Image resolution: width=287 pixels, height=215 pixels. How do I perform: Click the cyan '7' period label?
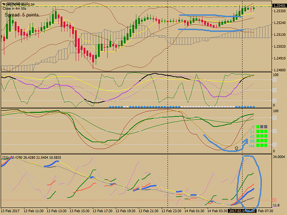point(253,127)
